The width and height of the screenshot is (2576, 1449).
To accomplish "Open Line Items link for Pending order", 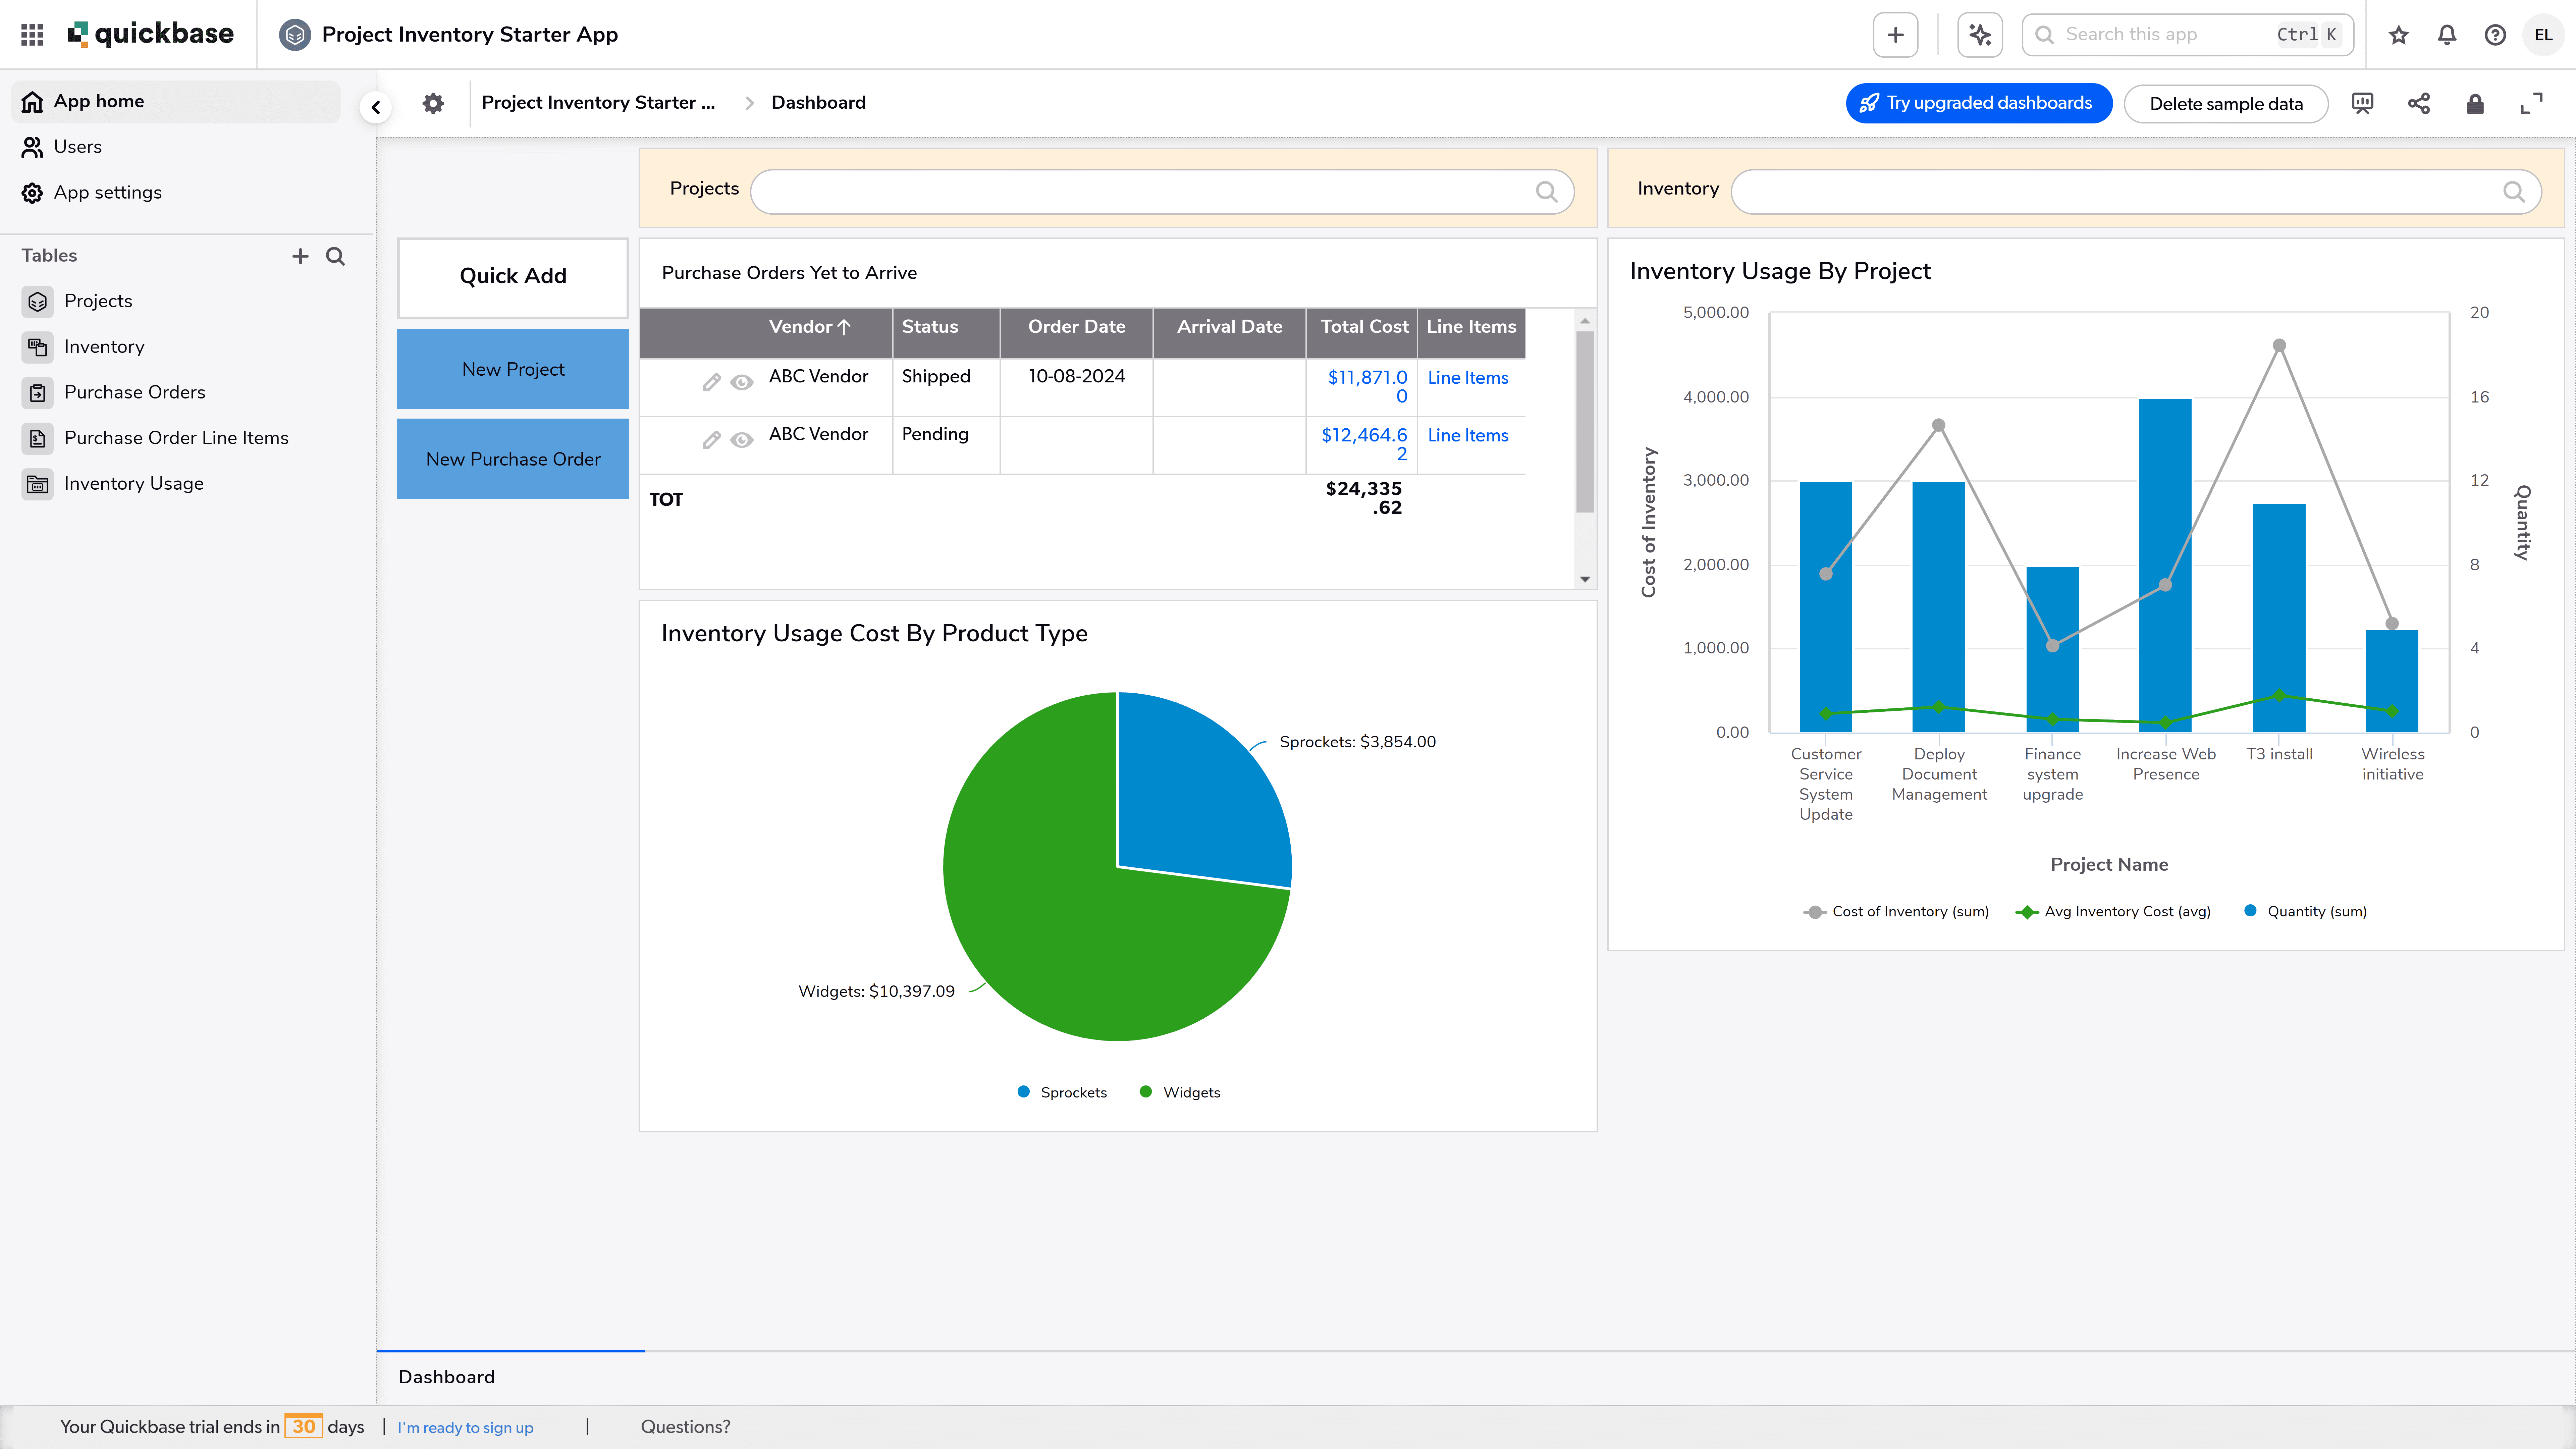I will point(1467,435).
